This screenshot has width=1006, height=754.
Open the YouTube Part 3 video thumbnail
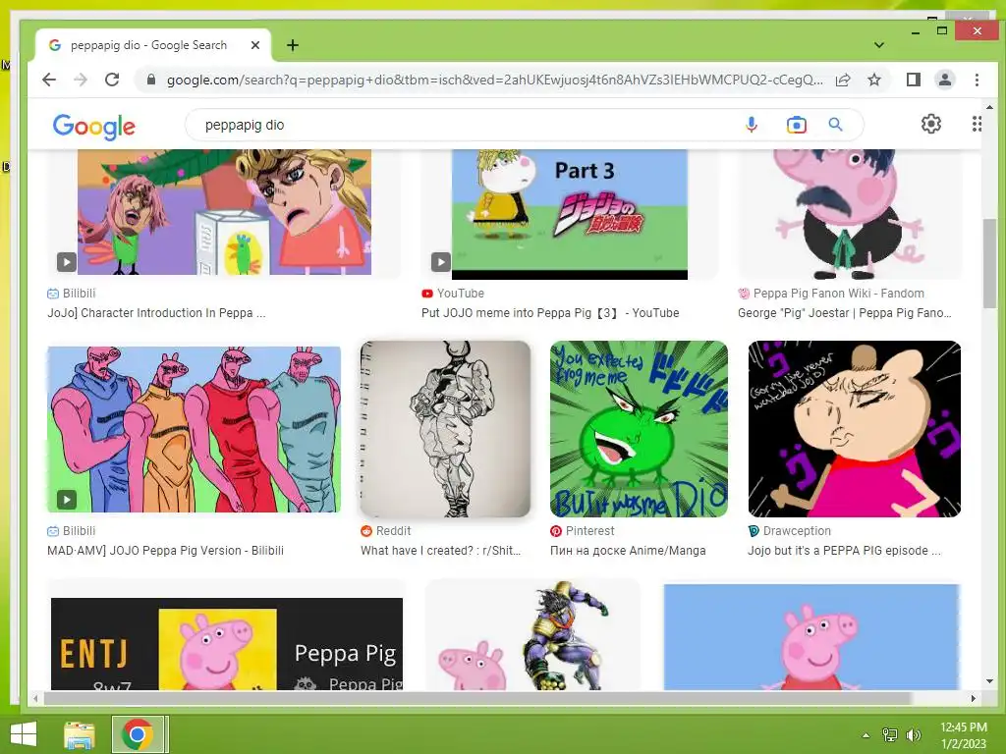click(570, 214)
